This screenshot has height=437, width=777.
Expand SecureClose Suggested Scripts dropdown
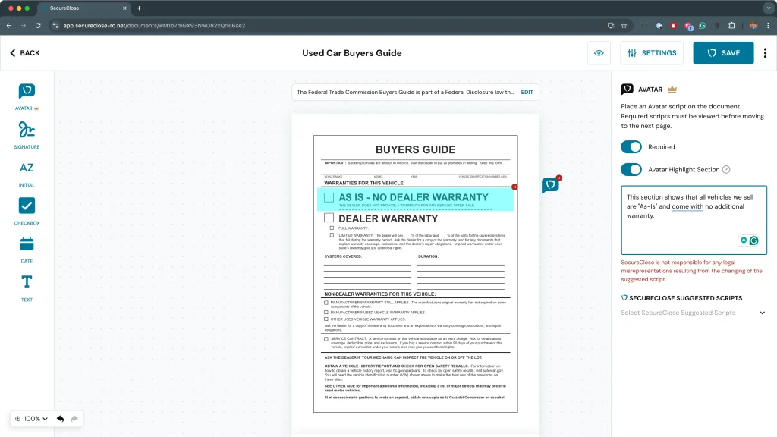coord(694,313)
